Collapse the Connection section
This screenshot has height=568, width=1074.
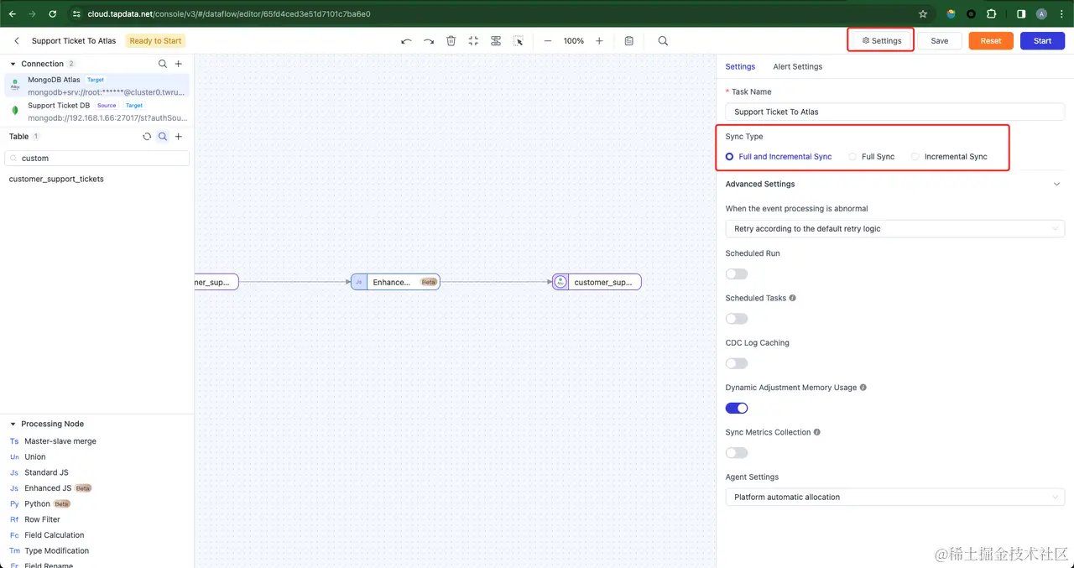coord(13,64)
